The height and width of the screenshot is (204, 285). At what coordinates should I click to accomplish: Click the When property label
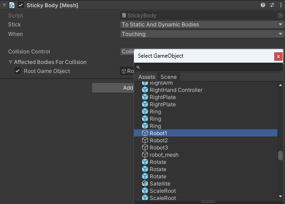15,34
